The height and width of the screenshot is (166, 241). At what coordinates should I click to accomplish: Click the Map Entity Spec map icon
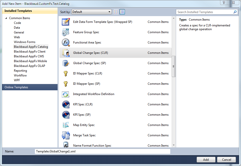point(66,125)
